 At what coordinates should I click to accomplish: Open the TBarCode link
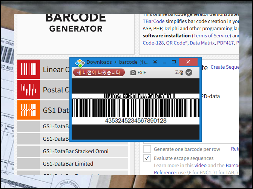(153, 21)
